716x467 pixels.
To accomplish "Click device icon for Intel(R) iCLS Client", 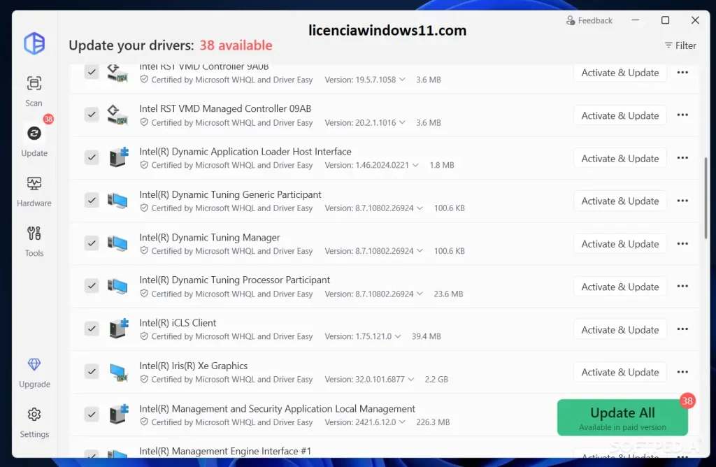I will pos(119,329).
